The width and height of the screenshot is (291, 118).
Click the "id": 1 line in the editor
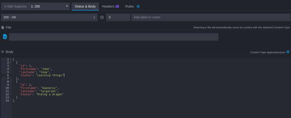point(26,66)
